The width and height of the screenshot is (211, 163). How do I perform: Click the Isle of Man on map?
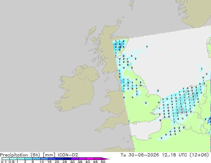click(x=107, y=80)
